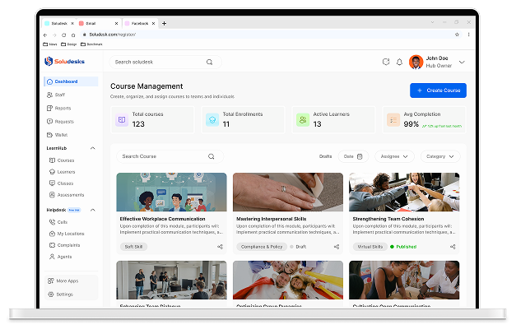Click the Effective Workplace Communication title
This screenshot has height=334, width=516.
click(x=163, y=219)
